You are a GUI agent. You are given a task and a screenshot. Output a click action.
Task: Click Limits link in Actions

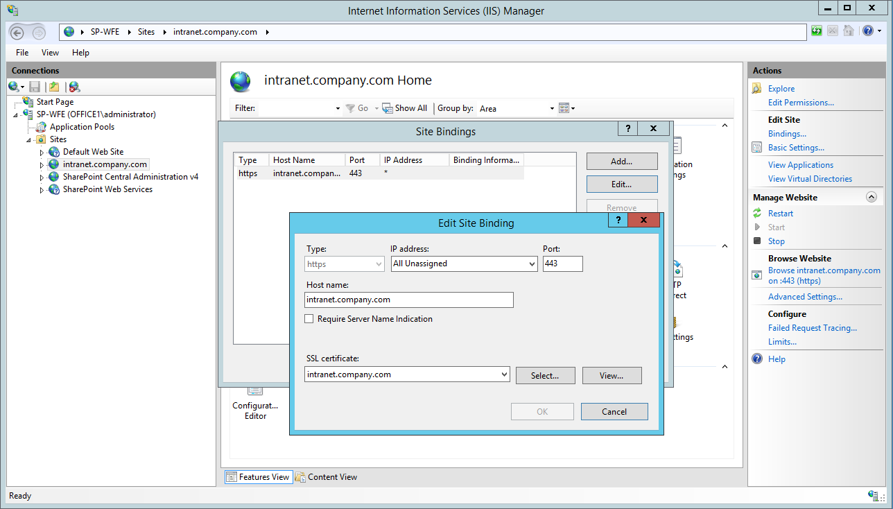pos(782,342)
